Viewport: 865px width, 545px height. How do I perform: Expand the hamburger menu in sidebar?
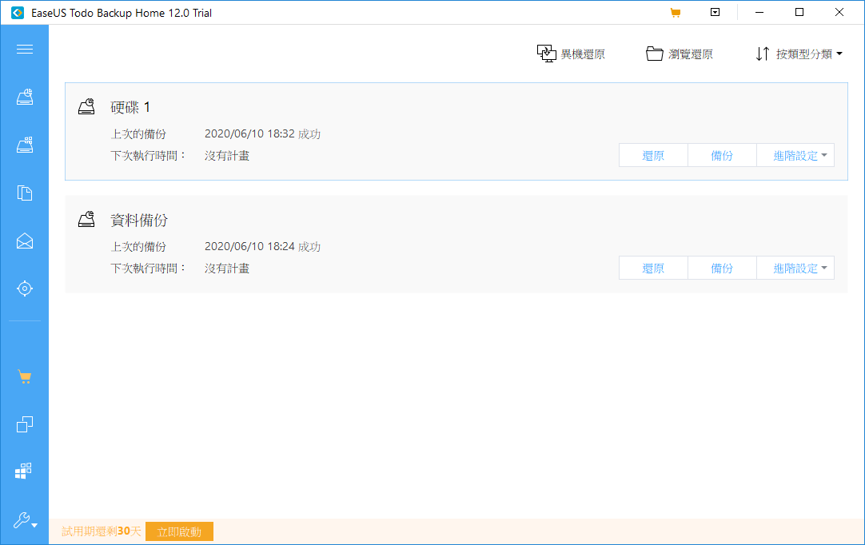click(24, 49)
